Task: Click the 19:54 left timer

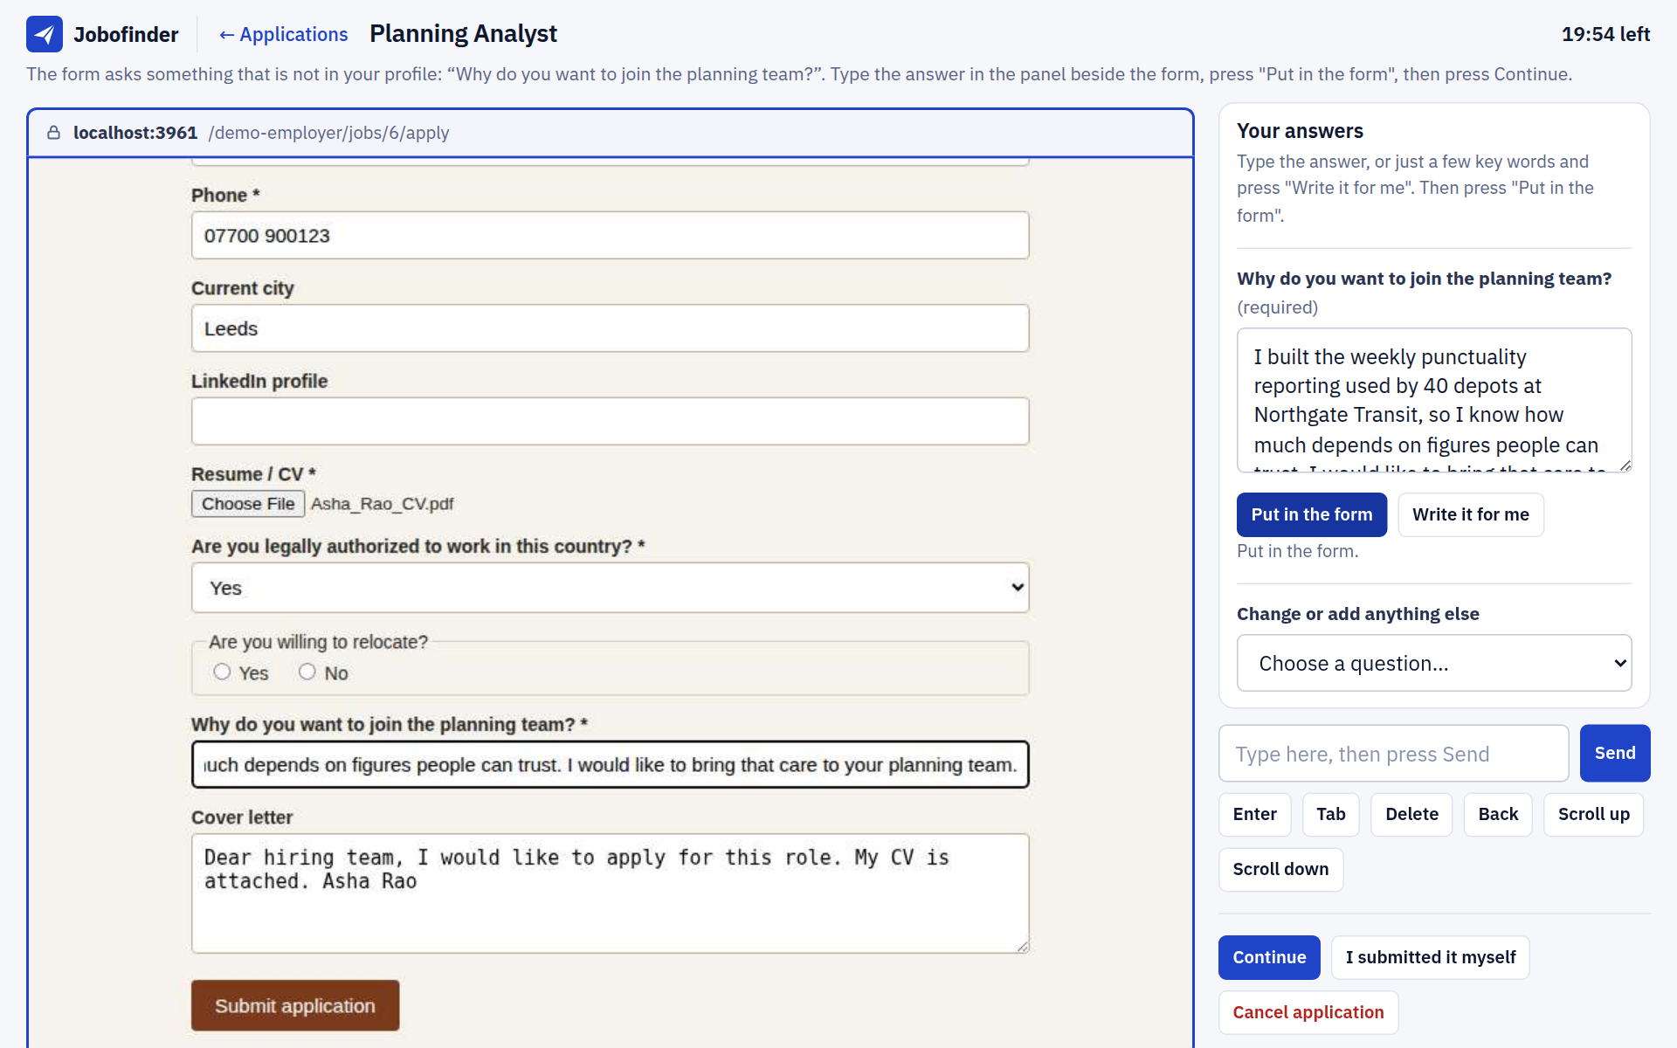Action: coord(1605,34)
